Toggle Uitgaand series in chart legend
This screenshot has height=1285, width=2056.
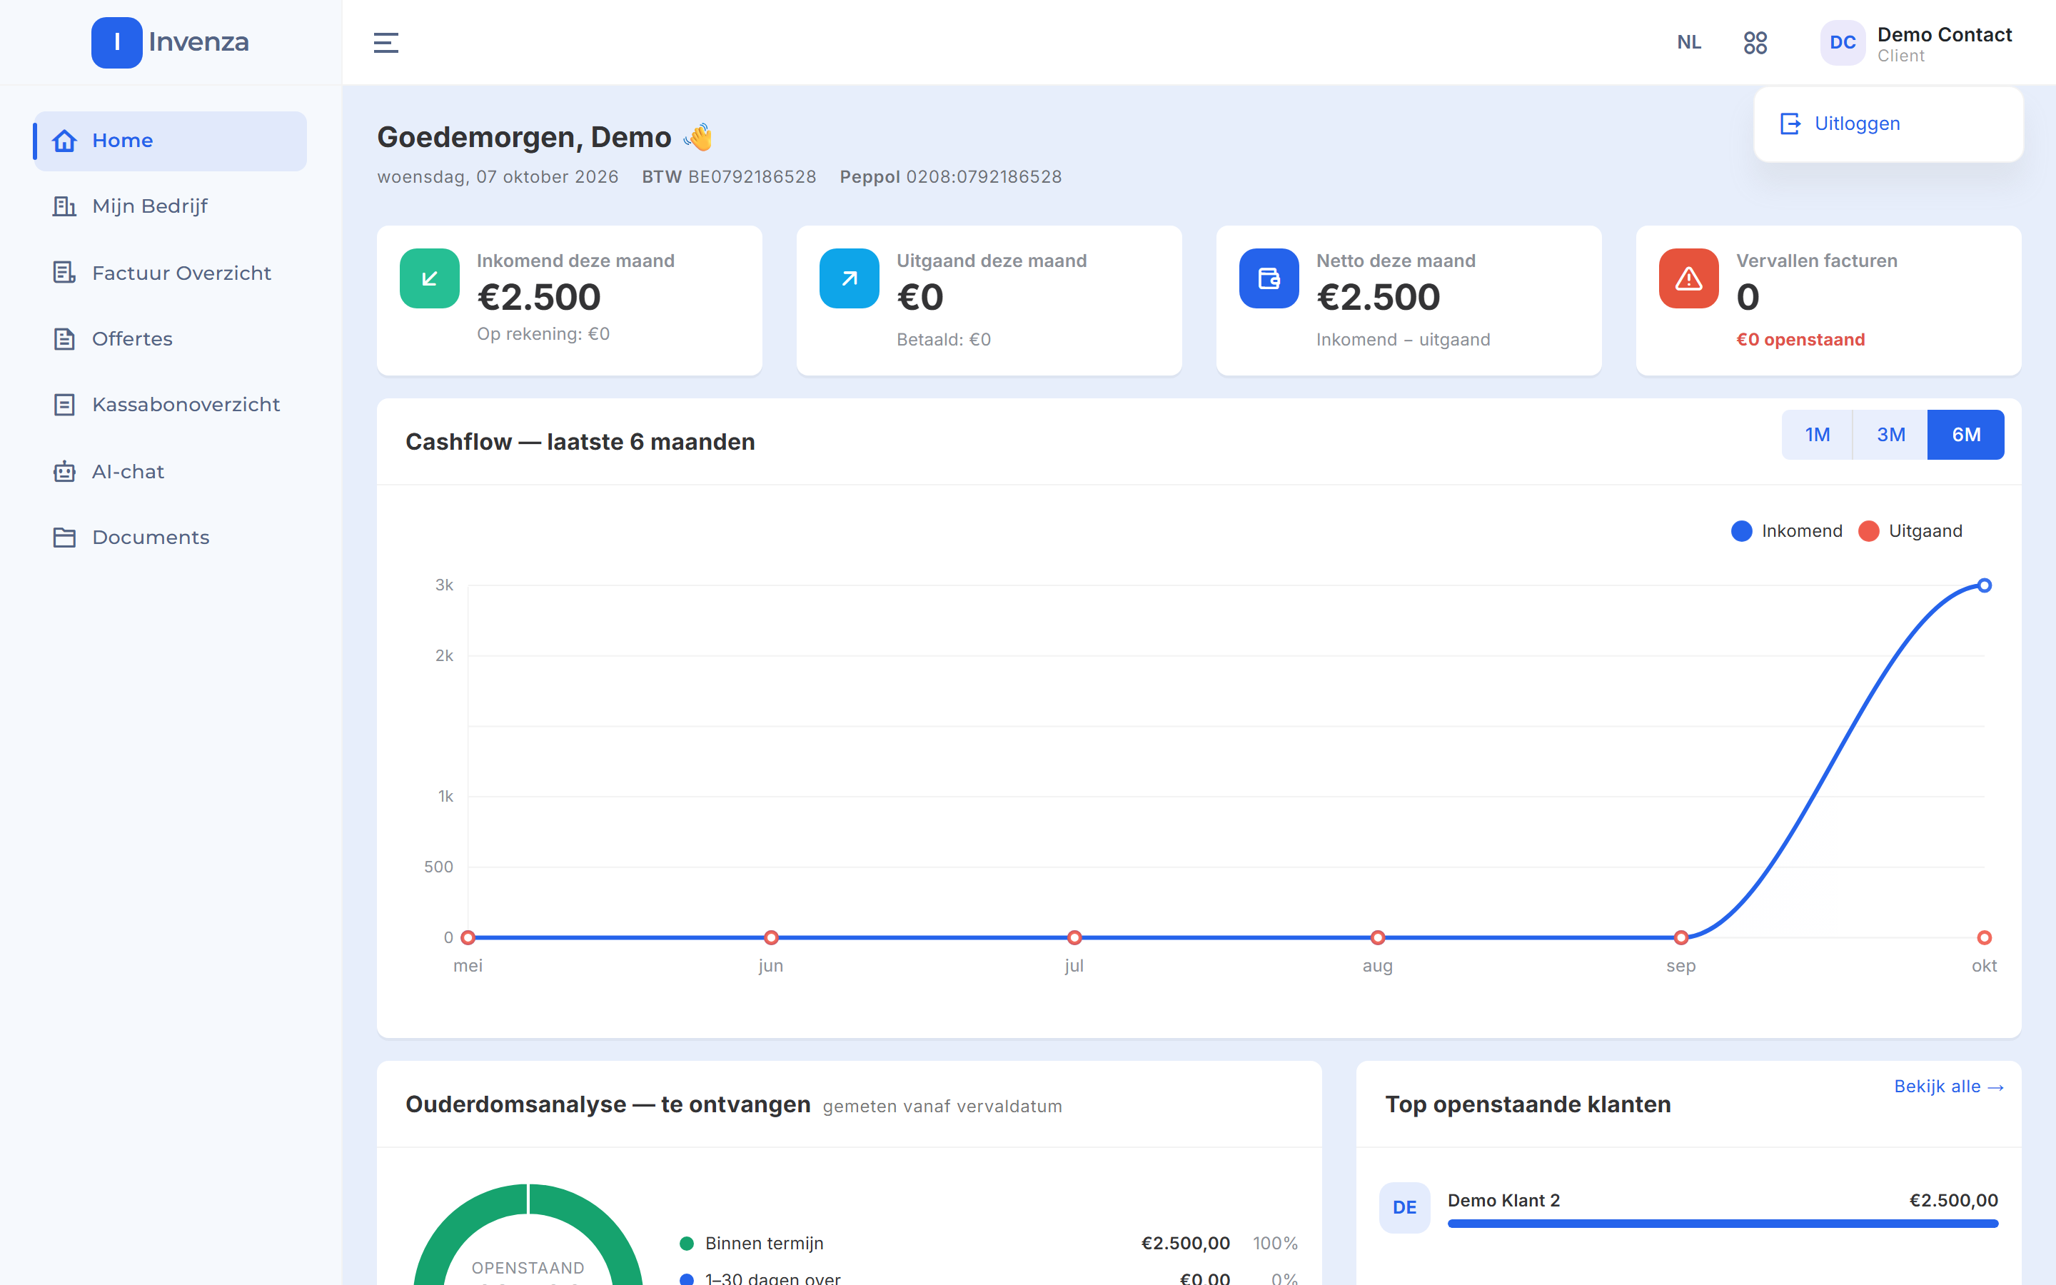pyautogui.click(x=1910, y=531)
